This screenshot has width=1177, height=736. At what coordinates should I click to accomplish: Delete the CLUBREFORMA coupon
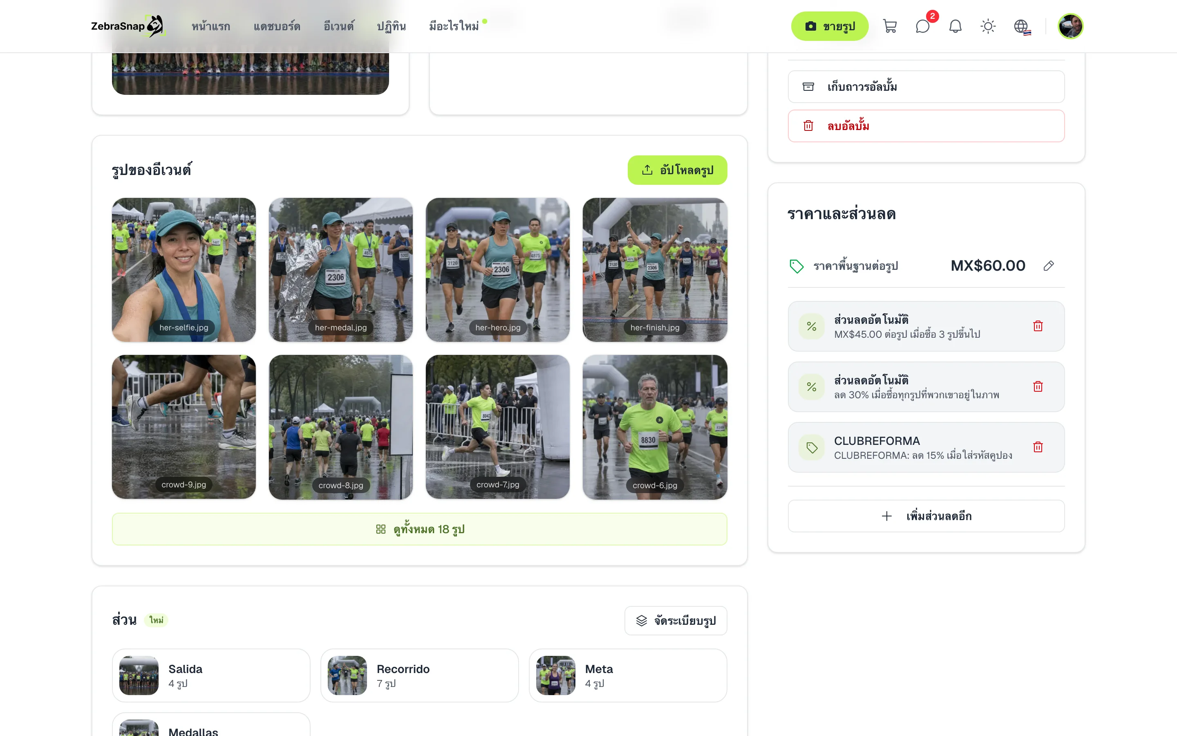(1038, 447)
